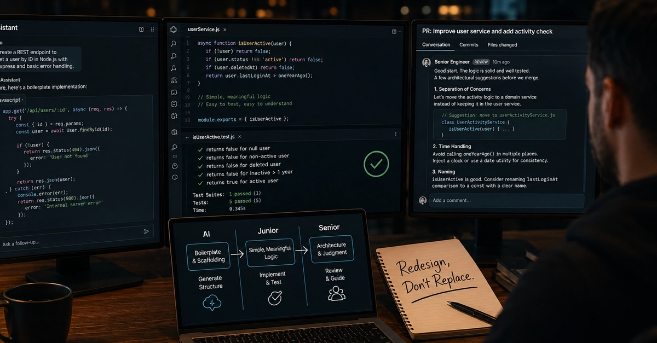Screen dimensions: 657x343
Task: Close the isUserActive.test.js tab
Action: (240, 136)
